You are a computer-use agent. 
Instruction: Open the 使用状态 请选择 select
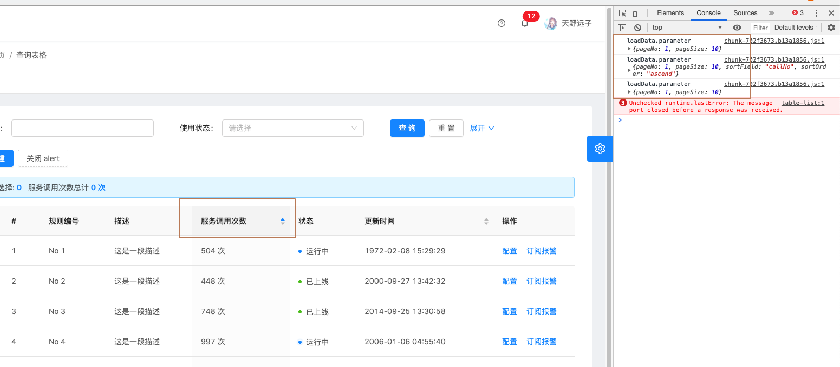pyautogui.click(x=292, y=128)
